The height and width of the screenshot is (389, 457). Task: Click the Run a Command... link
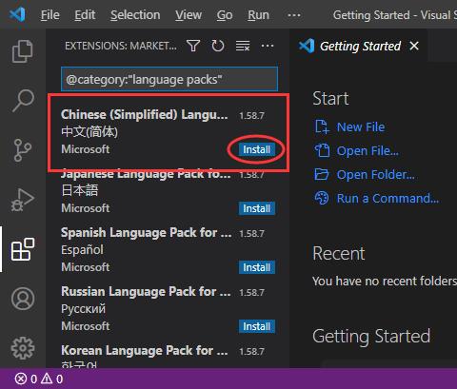point(387,198)
